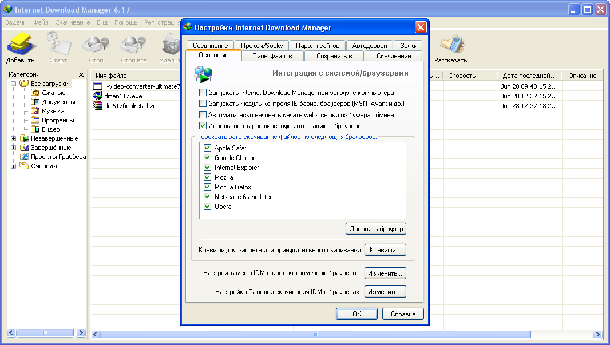Click the file list horizontal scrollbar thumb
This screenshot has height=345, width=610.
(316, 335)
